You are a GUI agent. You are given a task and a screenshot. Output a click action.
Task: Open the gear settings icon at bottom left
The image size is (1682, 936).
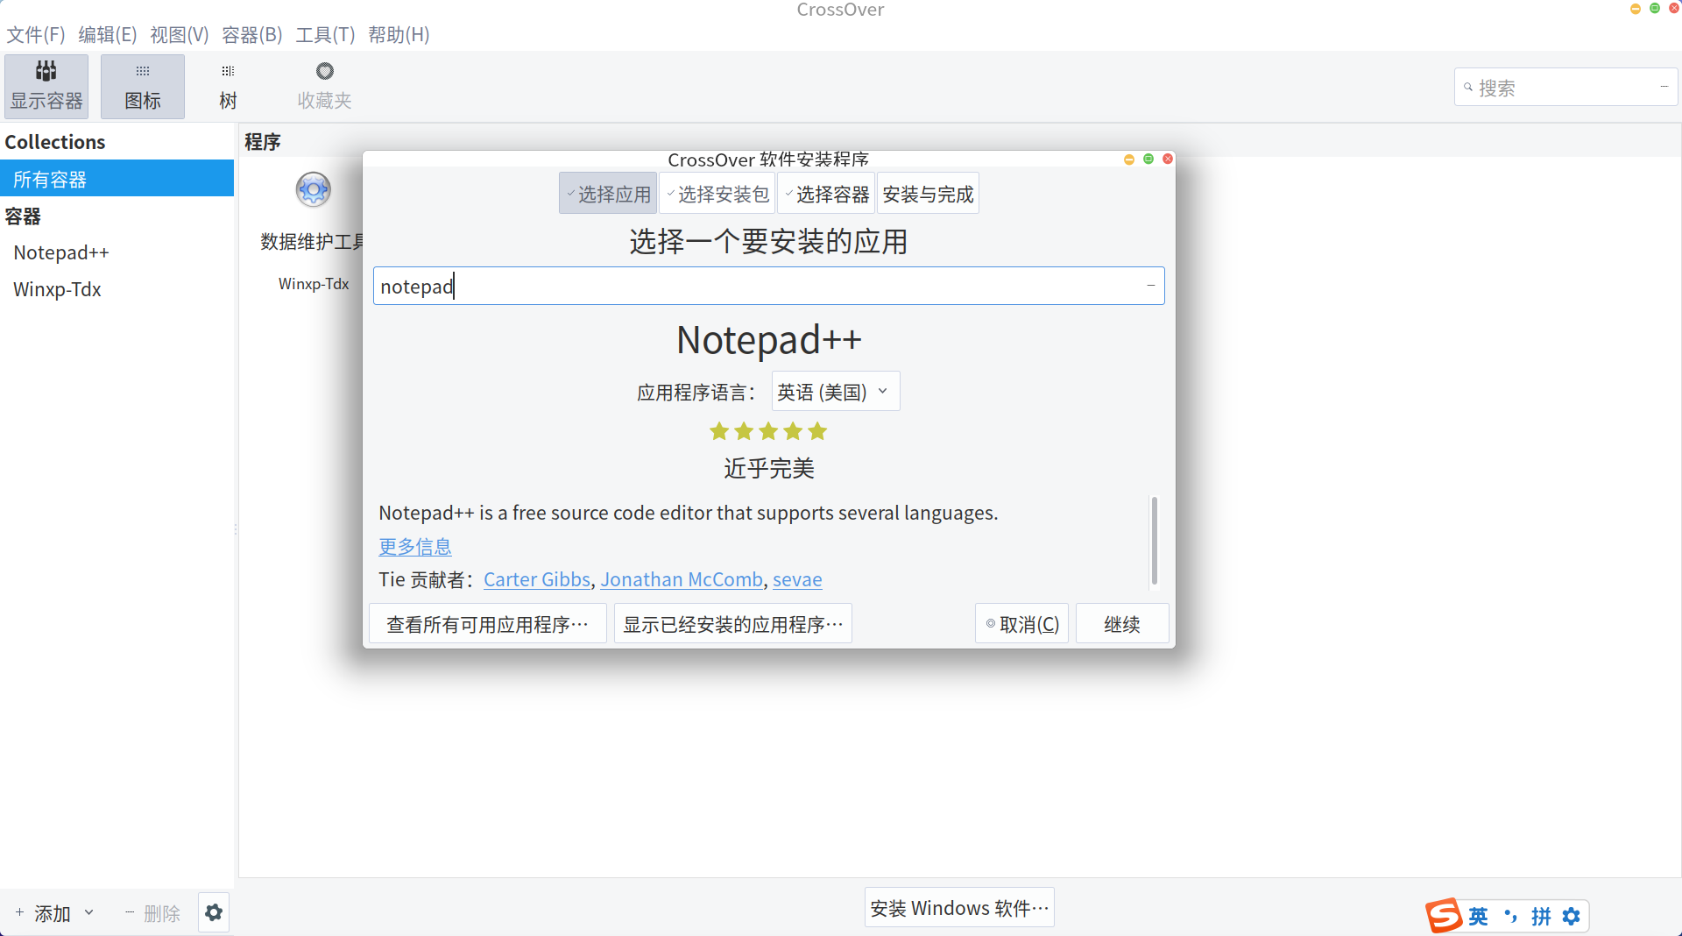pos(213,911)
